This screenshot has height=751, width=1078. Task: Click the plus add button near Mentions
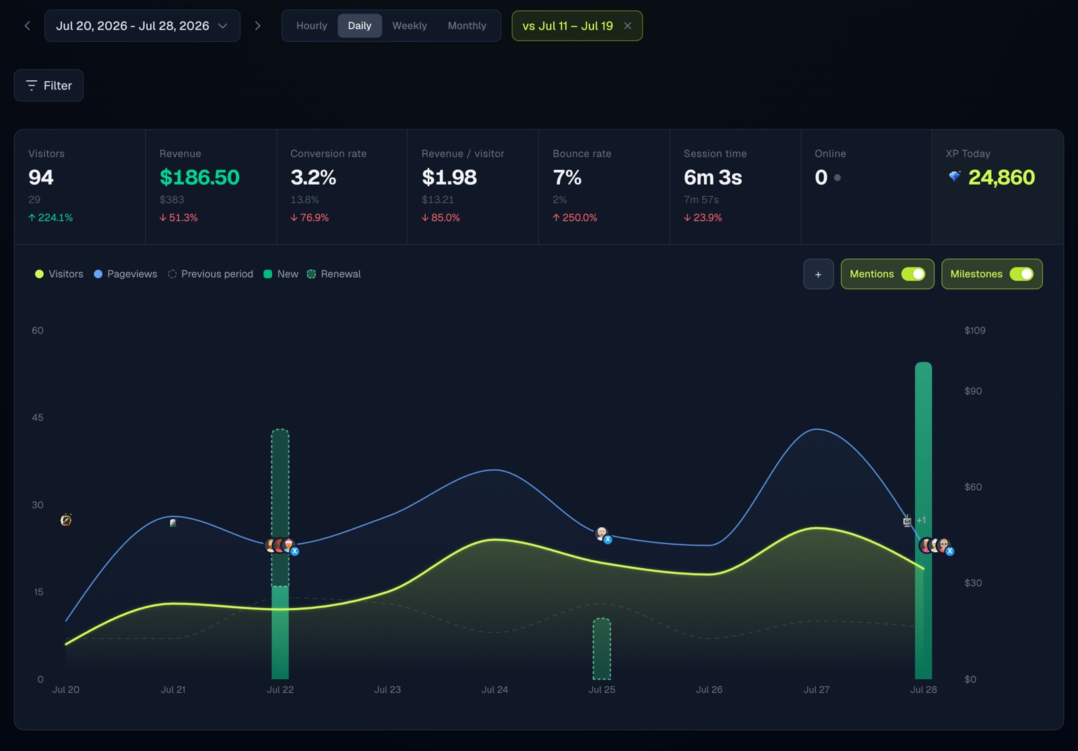tap(818, 274)
